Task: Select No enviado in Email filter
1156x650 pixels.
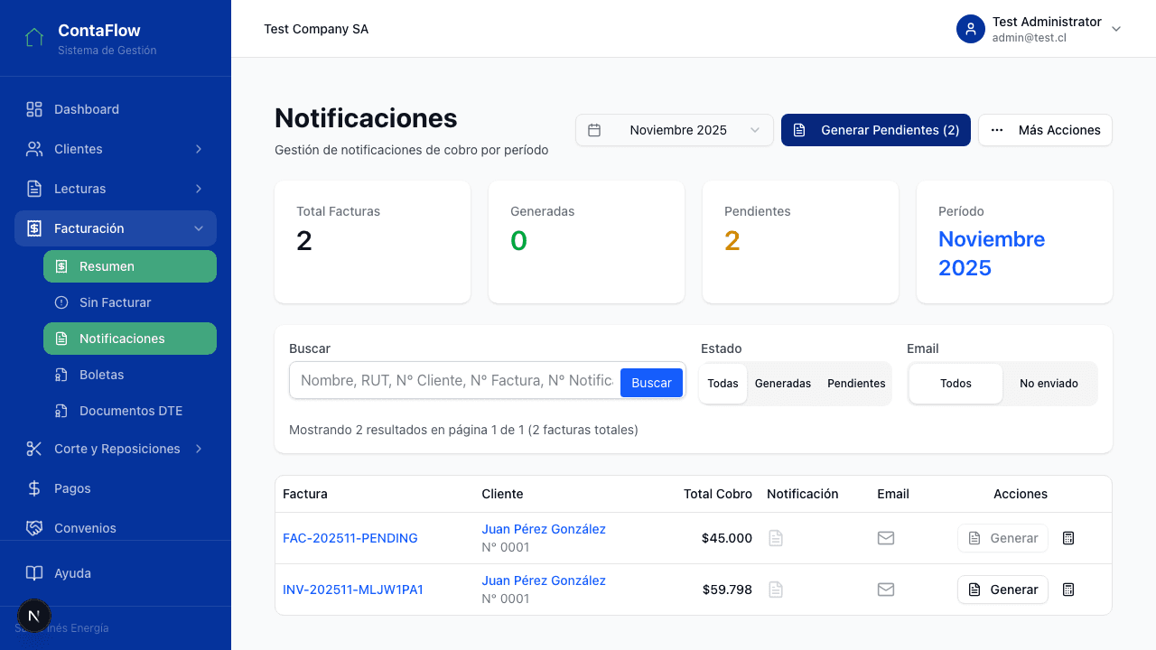Action: (x=1049, y=384)
